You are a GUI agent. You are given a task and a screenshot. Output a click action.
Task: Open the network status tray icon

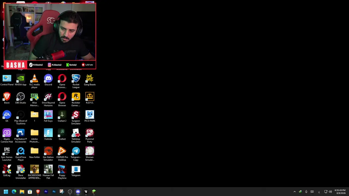tap(326, 192)
